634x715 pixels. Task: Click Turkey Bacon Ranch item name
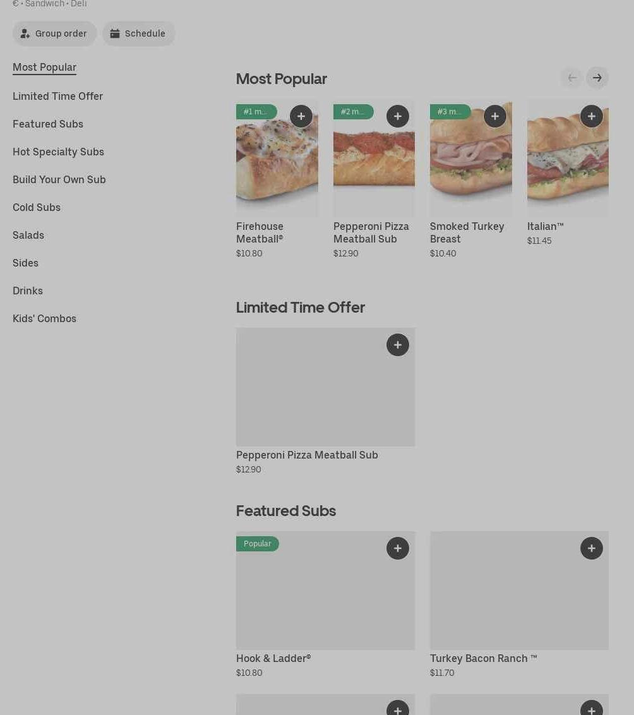point(483,658)
